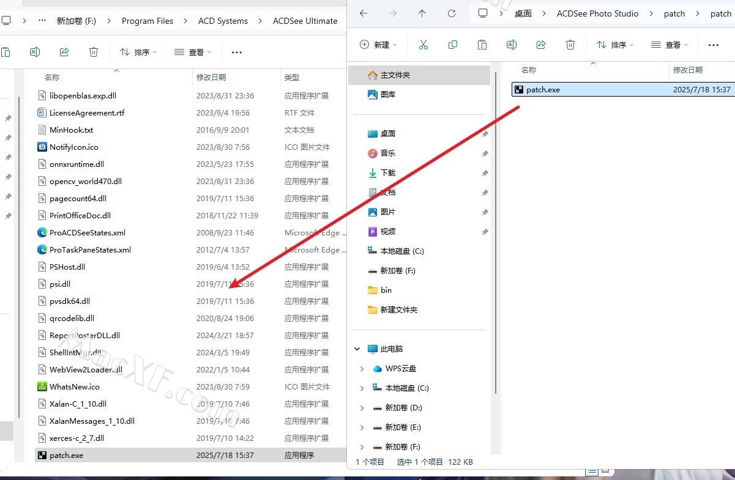Open three-dot more menu in ACDSee Ultimate toolbar

237,52
